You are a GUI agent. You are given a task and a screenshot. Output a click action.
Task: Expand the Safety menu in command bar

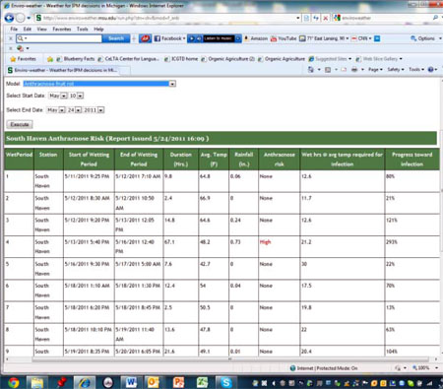[396, 69]
